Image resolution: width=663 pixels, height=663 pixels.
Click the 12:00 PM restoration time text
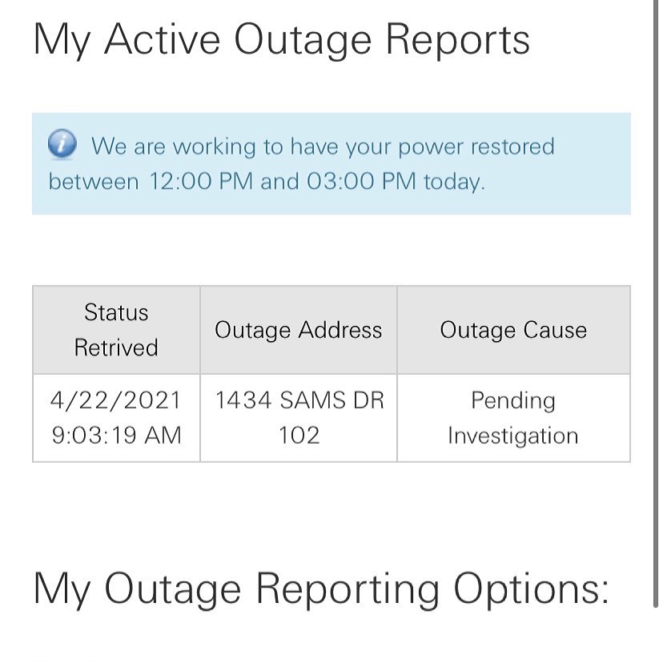[201, 182]
